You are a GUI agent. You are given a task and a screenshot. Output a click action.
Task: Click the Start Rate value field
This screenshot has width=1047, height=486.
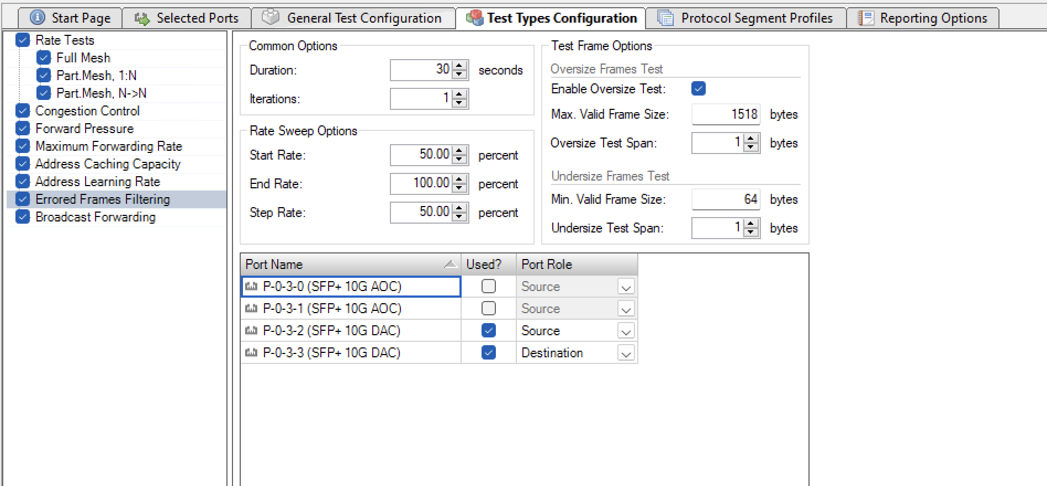tap(421, 155)
